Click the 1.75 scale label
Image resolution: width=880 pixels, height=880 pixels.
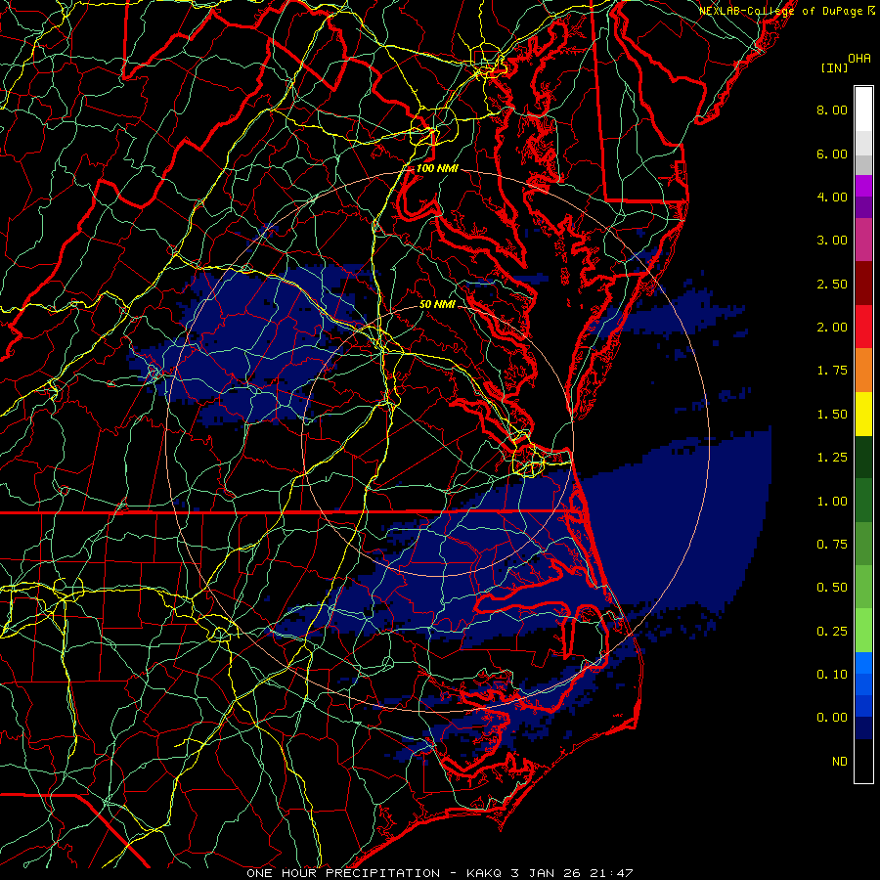pyautogui.click(x=832, y=371)
